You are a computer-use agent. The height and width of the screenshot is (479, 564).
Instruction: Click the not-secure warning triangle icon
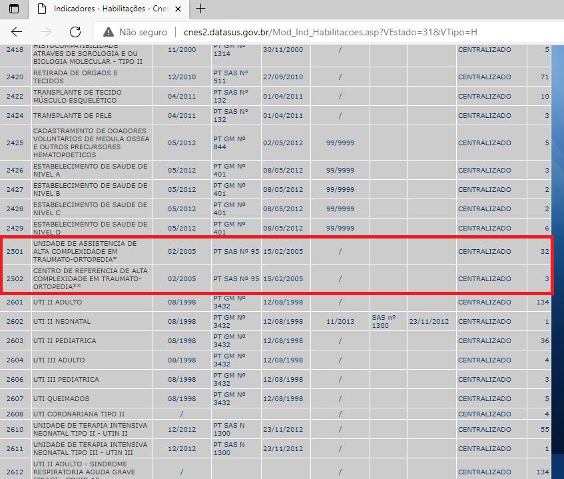click(x=109, y=32)
